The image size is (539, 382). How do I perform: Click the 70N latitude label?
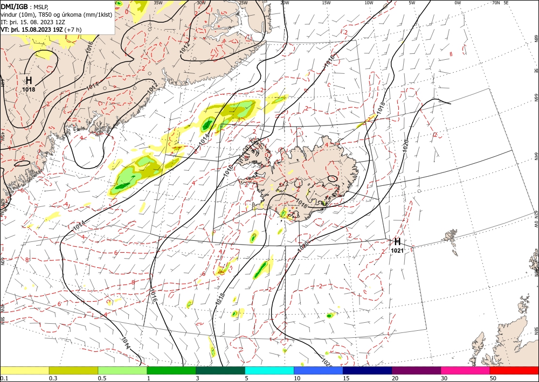click(x=496, y=2)
